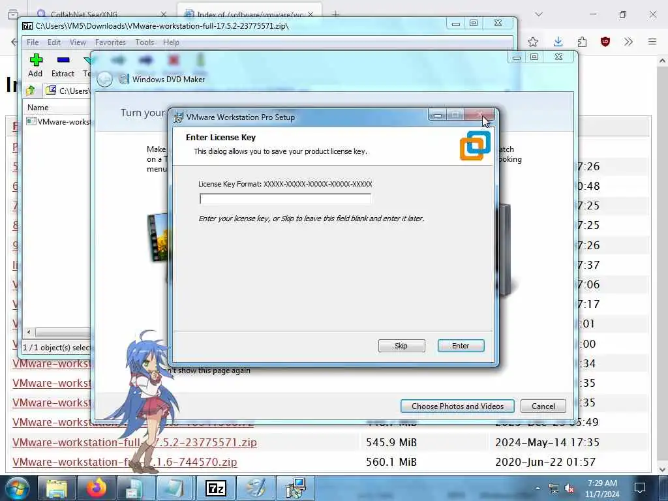The width and height of the screenshot is (668, 501).
Task: Show more Firefox toolbar tools chevron
Action: click(x=628, y=42)
